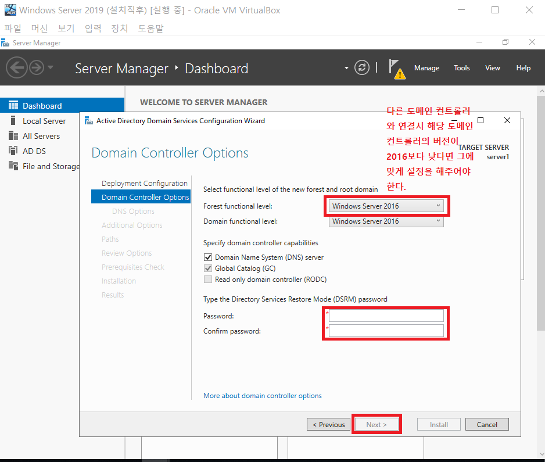Select Results wizard step
This screenshot has height=462, width=545.
click(x=113, y=295)
